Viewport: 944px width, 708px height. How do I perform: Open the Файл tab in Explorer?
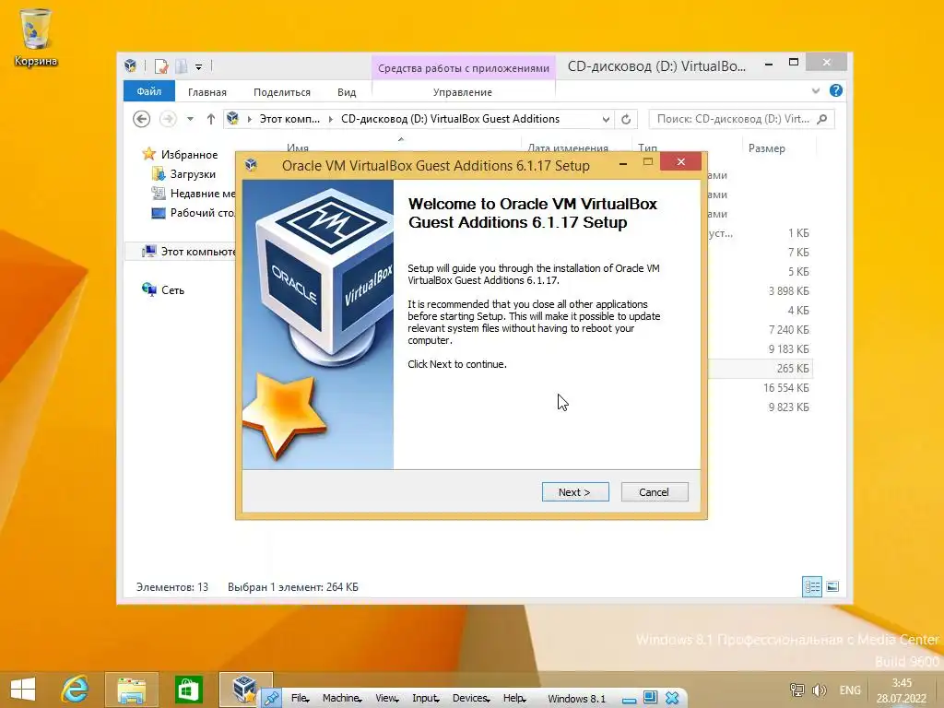[148, 91]
